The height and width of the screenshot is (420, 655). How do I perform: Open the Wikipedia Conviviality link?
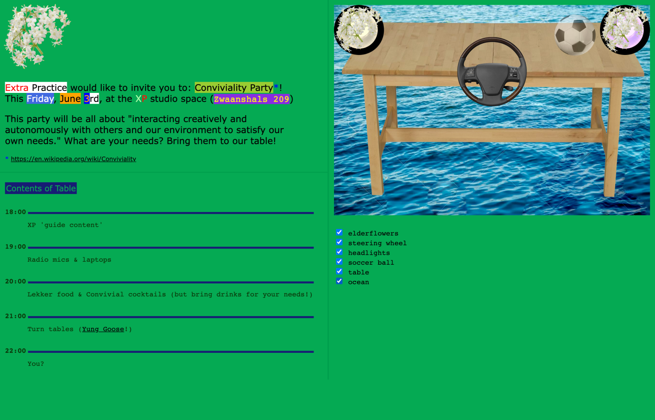(x=73, y=159)
